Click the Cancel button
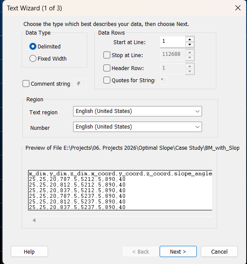247x264 pixels. point(219,251)
